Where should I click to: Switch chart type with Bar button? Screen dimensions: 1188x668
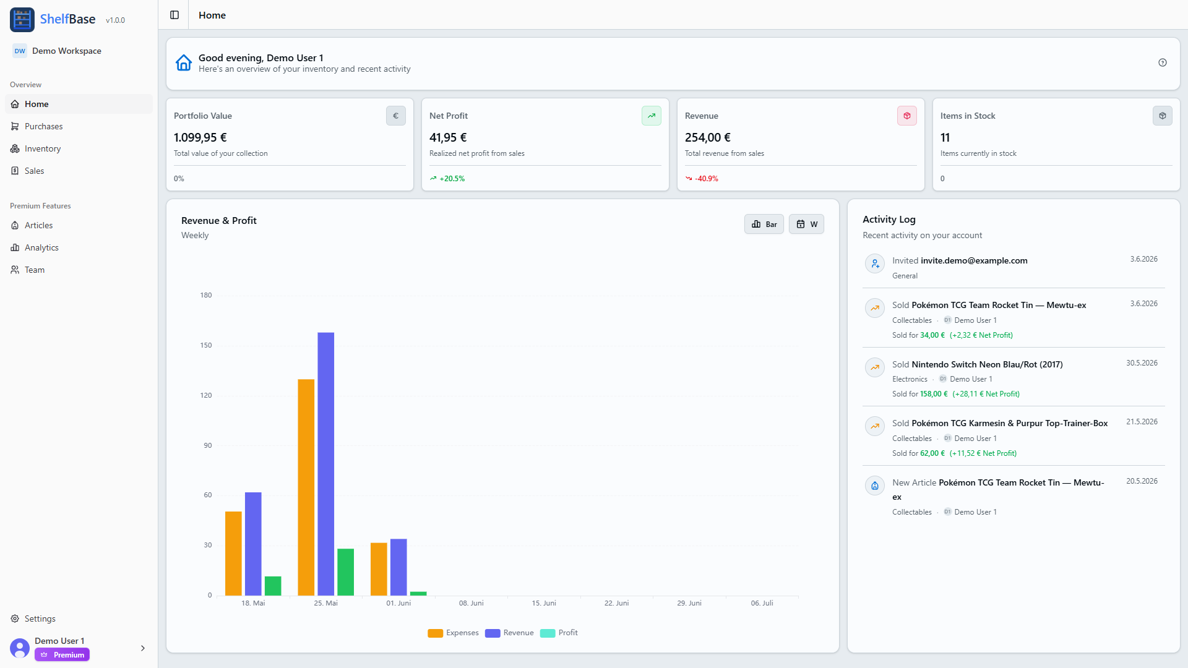[764, 224]
